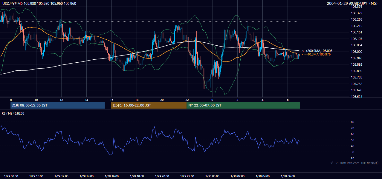382x179 pixels.
Task: Click price level 105.785 on price axis
Action: [x=356, y=77]
